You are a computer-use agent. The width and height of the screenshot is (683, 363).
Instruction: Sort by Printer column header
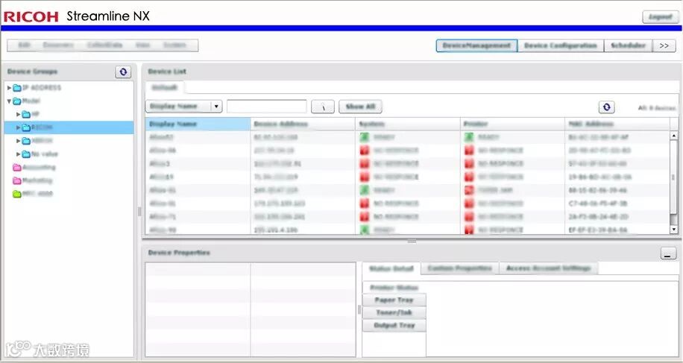[x=513, y=124]
